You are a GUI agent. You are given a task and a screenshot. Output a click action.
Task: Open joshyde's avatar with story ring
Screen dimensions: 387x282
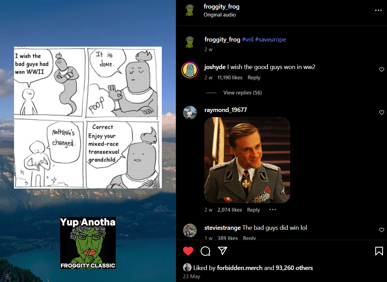[190, 70]
